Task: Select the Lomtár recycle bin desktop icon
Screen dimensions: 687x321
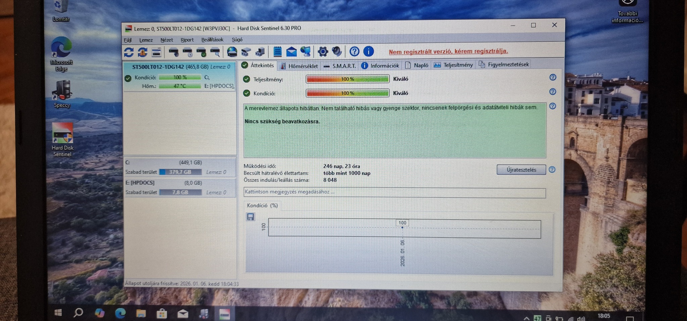Action: [61, 11]
